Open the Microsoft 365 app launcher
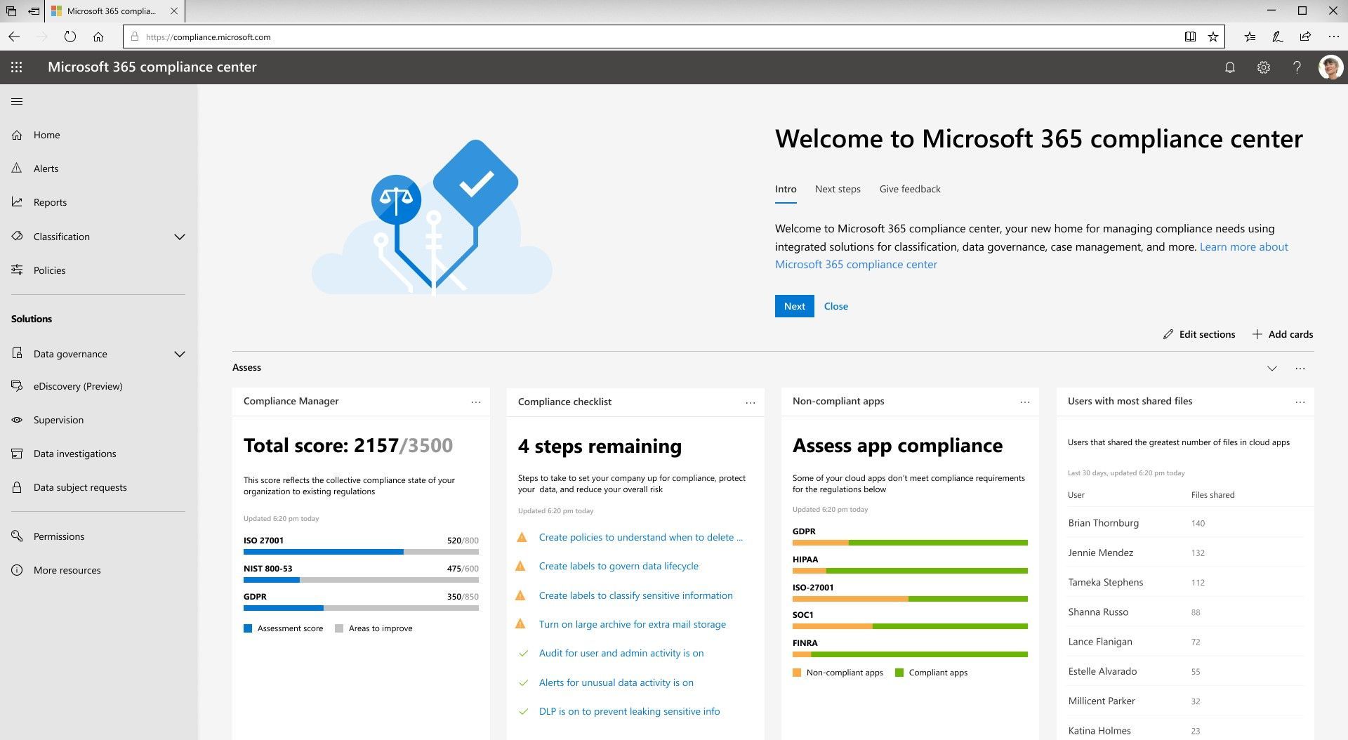The image size is (1348, 740). (x=17, y=67)
